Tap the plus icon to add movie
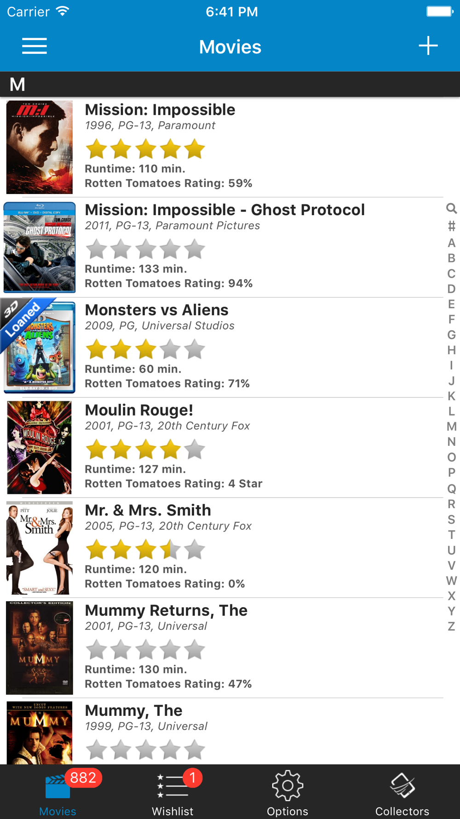Image resolution: width=460 pixels, height=819 pixels. pos(428,46)
